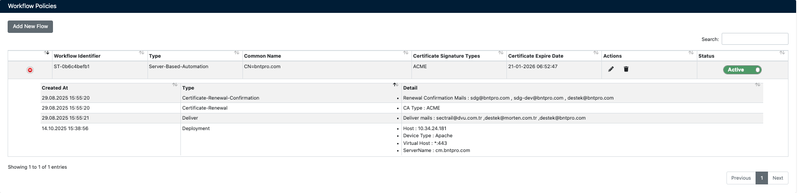Screen dimensions: 799x193
Task: Click the Workflow Policies header title
Action: coord(32,6)
